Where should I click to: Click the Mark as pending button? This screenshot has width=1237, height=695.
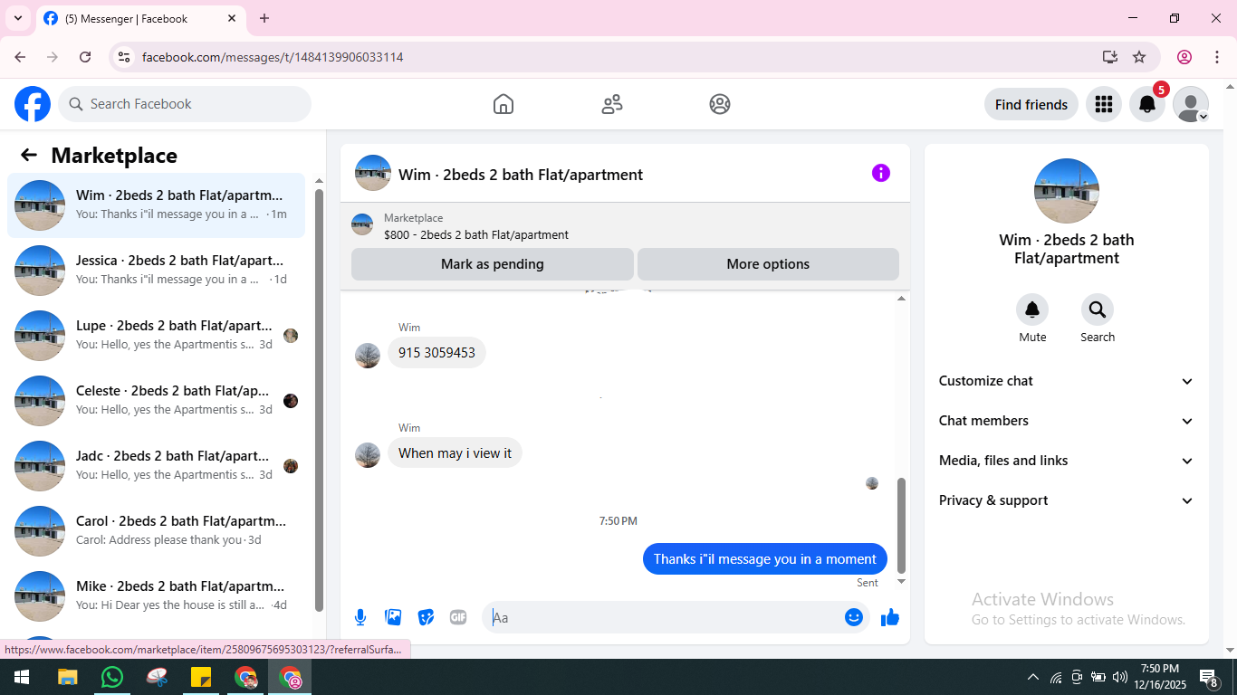(493, 264)
